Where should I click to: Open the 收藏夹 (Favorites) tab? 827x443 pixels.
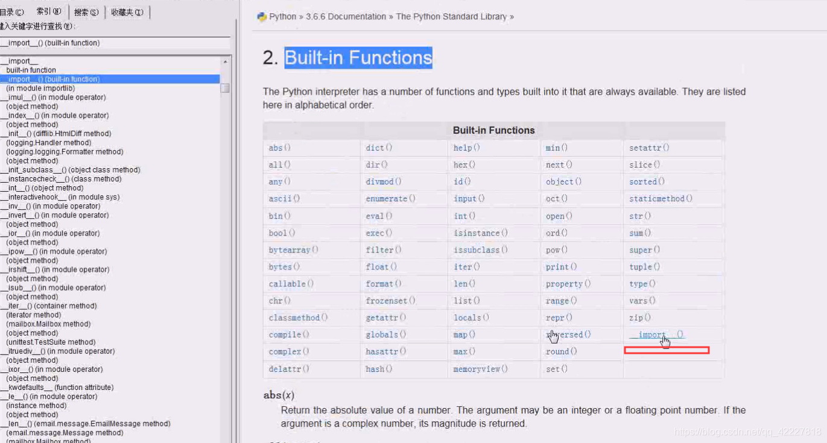tap(127, 12)
